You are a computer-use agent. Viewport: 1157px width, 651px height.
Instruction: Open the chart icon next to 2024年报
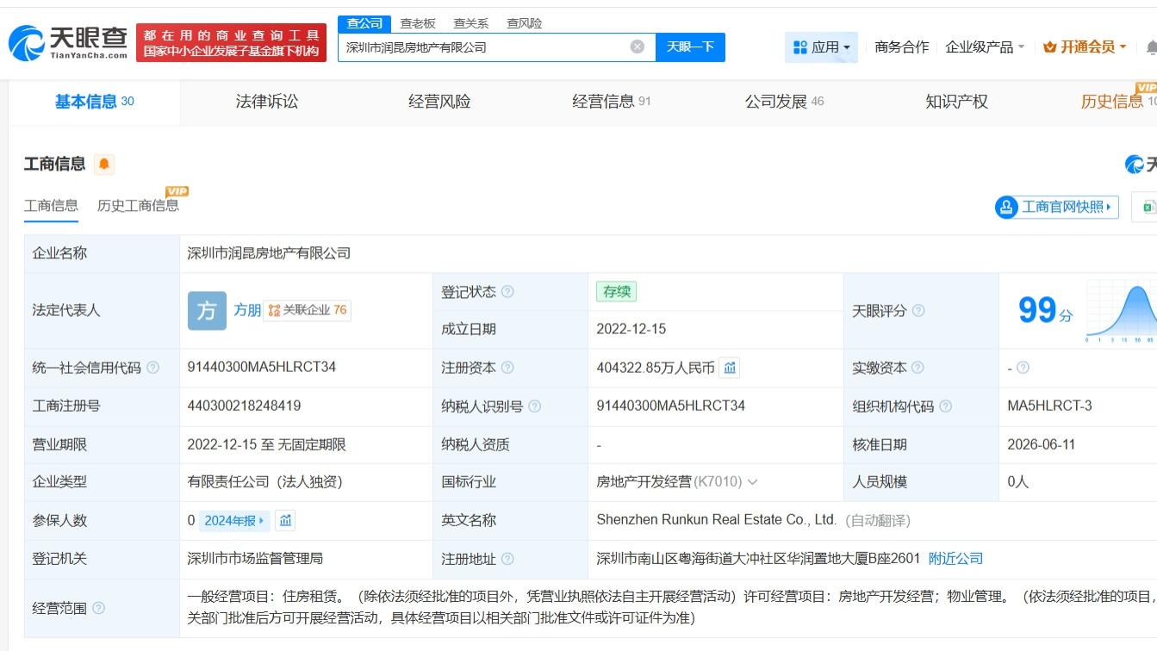click(x=285, y=520)
